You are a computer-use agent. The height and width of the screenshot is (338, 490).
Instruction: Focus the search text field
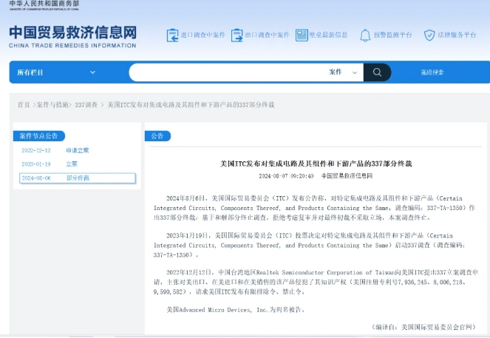(228, 72)
